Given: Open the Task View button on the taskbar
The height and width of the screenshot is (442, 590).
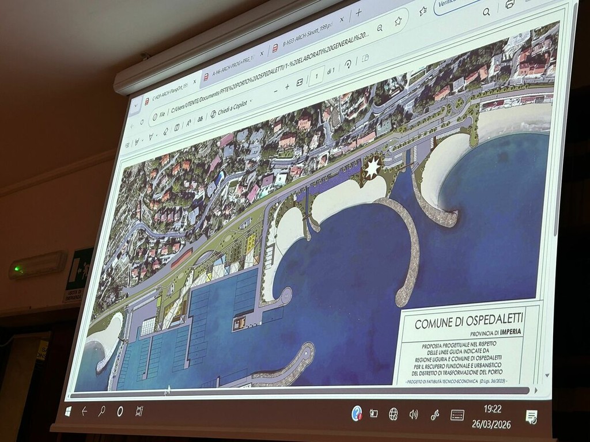Looking at the screenshot, I should click(139, 411).
